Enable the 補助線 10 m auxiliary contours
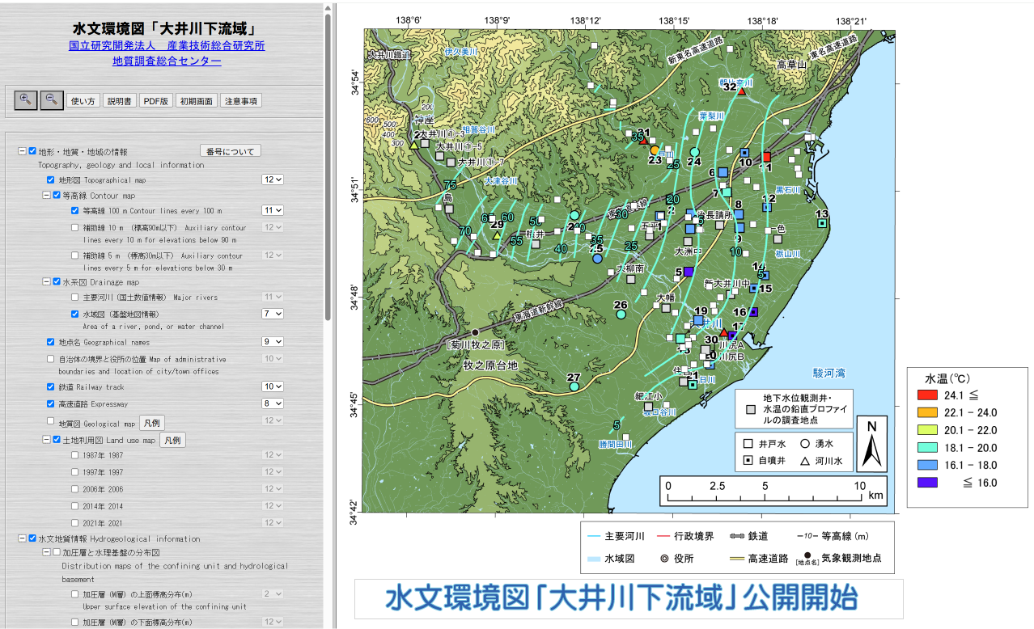1034x629 pixels. (76, 227)
